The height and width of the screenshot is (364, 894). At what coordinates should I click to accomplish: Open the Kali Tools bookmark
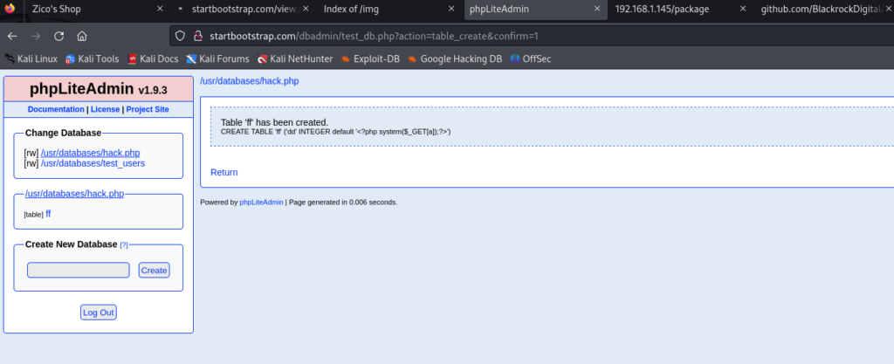pyautogui.click(x=93, y=58)
